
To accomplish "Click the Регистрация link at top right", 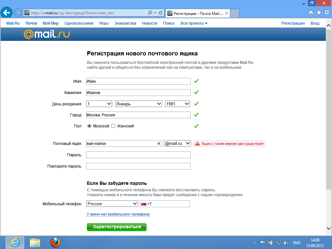I will (293, 23).
